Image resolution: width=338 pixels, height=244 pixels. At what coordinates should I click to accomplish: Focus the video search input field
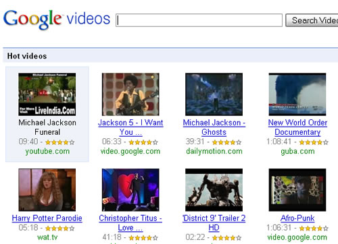pos(199,20)
